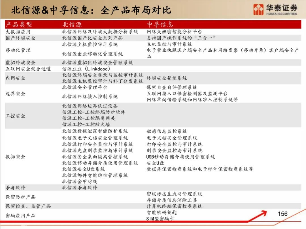
Task: Click 互联网接入口保密检测器及监测平台 text
Action: (x=187, y=94)
